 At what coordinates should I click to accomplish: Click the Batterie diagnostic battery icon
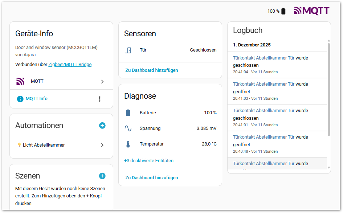coord(128,113)
